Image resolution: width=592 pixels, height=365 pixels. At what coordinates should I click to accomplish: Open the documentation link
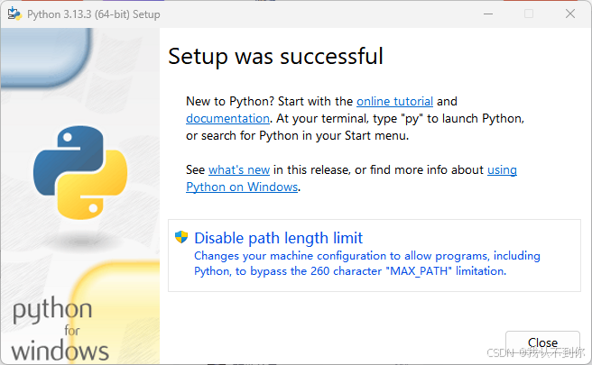pyautogui.click(x=227, y=119)
